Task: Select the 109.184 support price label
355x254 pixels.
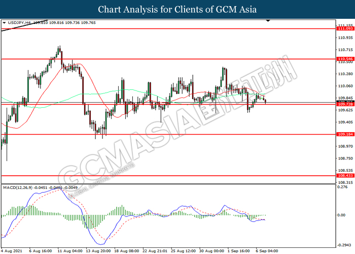Action: tap(345, 134)
